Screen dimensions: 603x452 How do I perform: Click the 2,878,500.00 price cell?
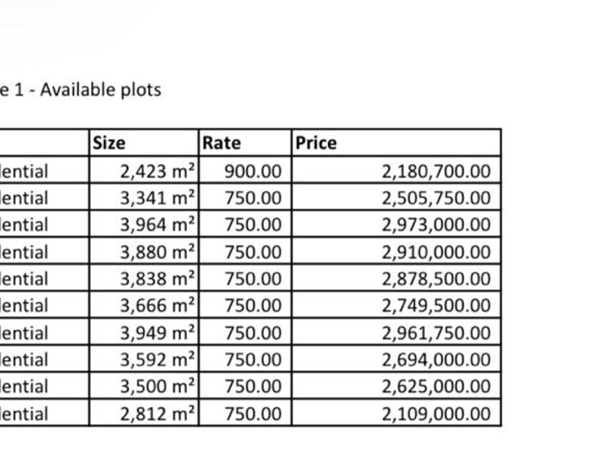436,279
